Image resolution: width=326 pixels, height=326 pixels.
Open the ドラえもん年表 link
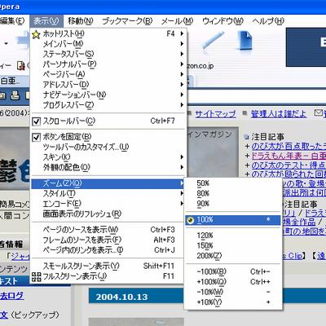289,156
